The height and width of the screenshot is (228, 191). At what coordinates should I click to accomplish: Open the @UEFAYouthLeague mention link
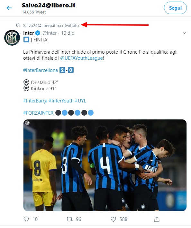tap(82, 58)
